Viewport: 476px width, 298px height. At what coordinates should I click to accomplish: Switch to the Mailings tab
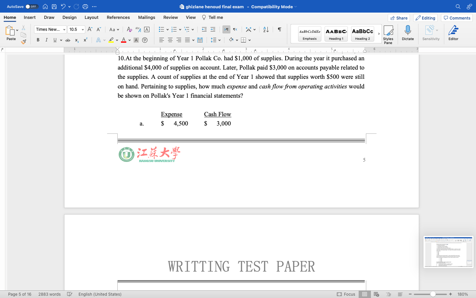pyautogui.click(x=146, y=17)
